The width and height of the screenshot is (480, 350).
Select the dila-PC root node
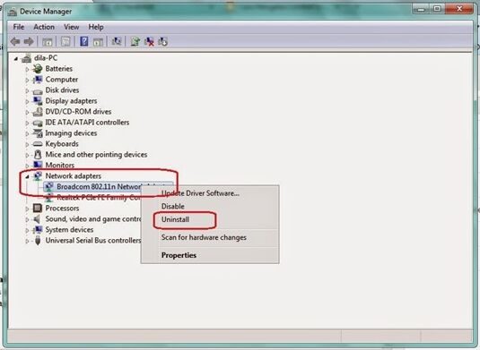46,57
